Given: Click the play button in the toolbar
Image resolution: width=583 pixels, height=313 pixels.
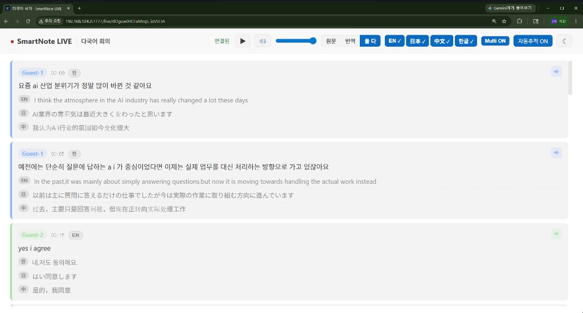Looking at the screenshot, I should click(x=243, y=41).
